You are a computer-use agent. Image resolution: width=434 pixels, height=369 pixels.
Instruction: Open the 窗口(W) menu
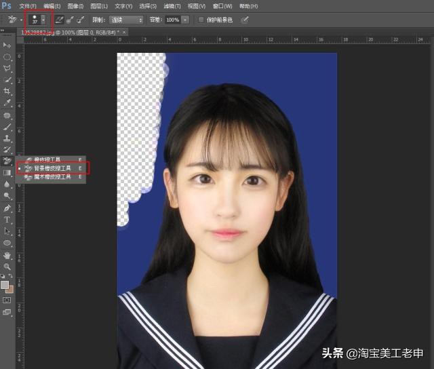[221, 6]
